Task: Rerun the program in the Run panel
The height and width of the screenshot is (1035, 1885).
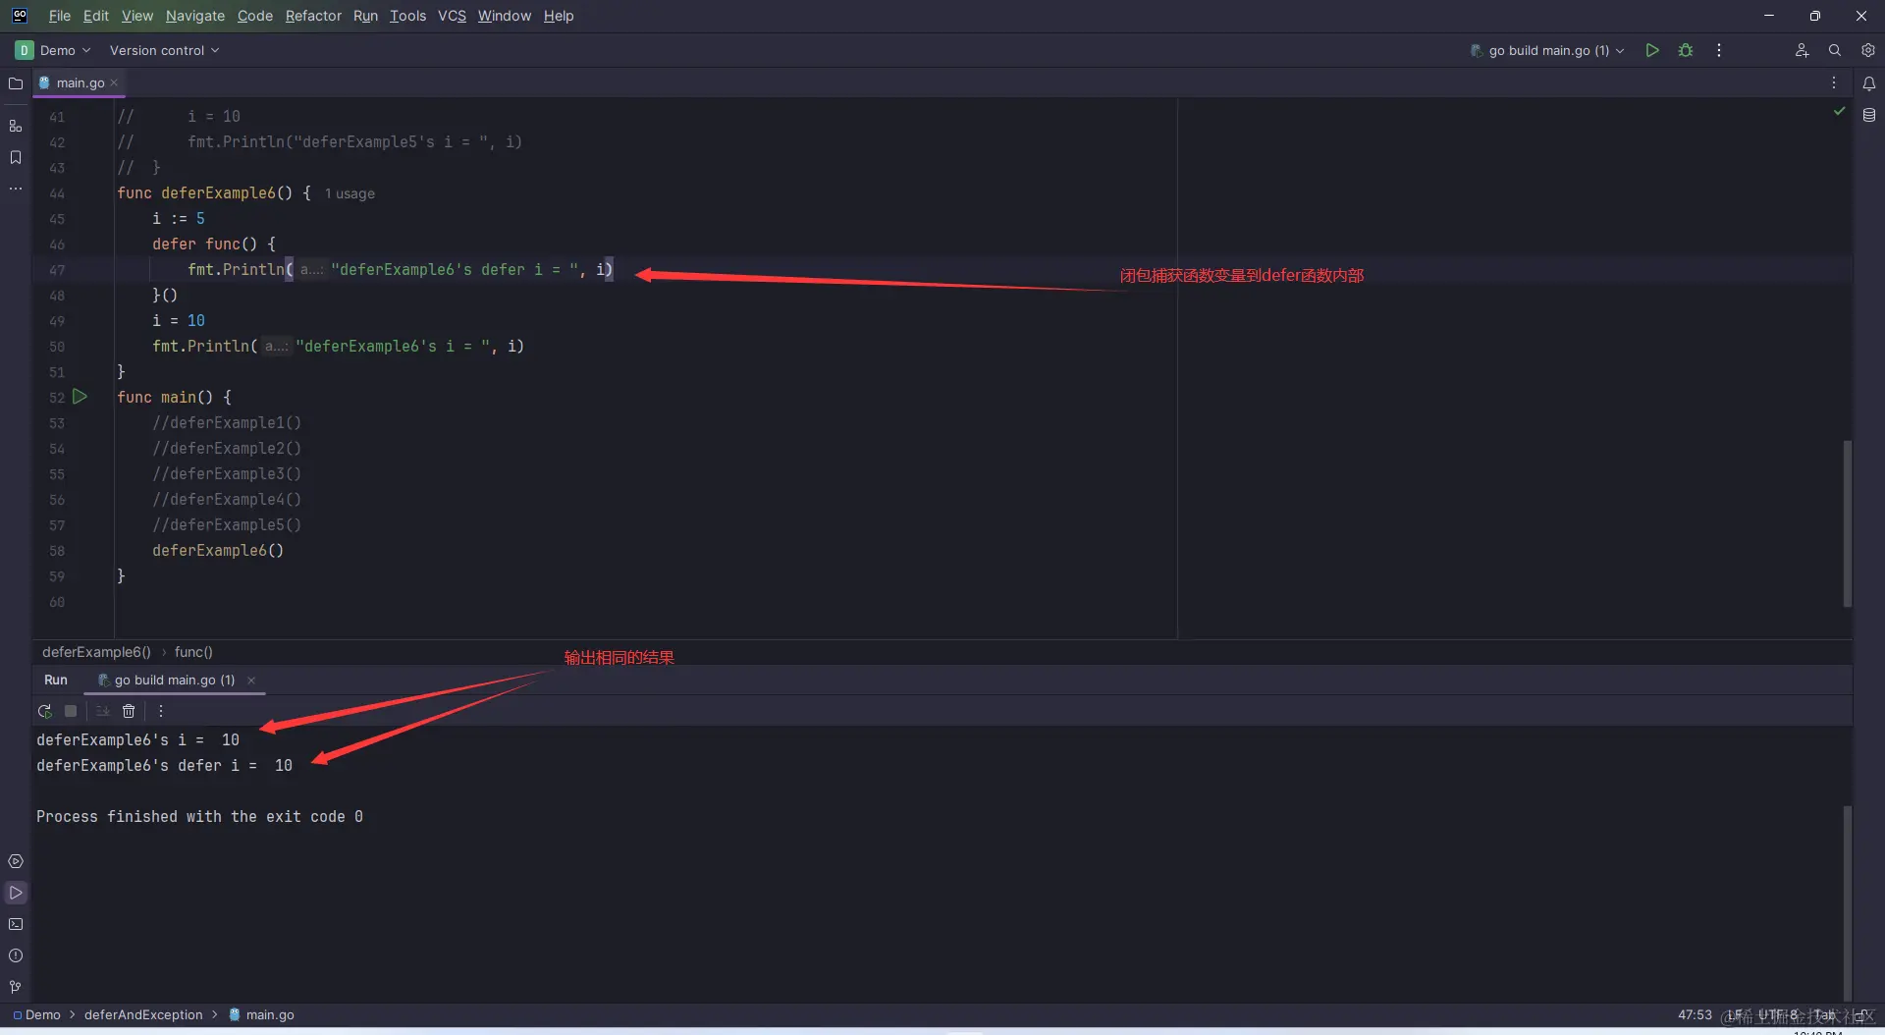Action: click(44, 711)
